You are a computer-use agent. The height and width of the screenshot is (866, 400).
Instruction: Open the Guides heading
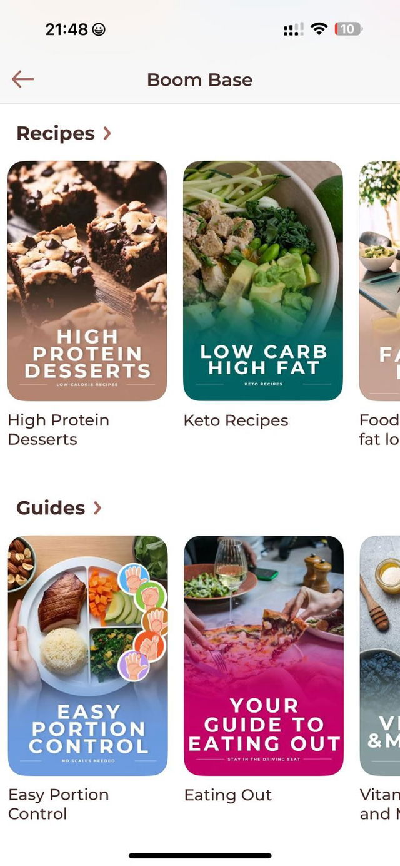click(x=51, y=507)
